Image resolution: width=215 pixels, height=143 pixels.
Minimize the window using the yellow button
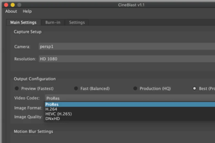pos(13,5)
